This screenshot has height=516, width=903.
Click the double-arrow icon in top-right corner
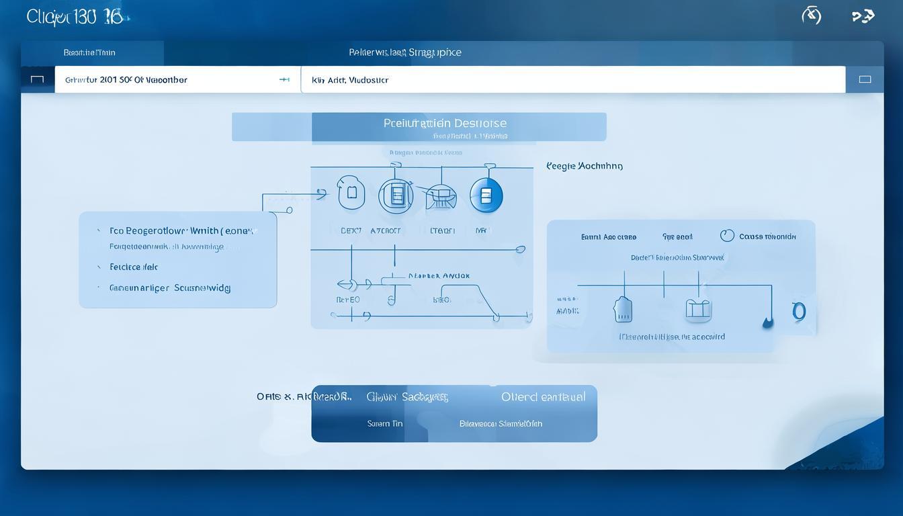863,16
